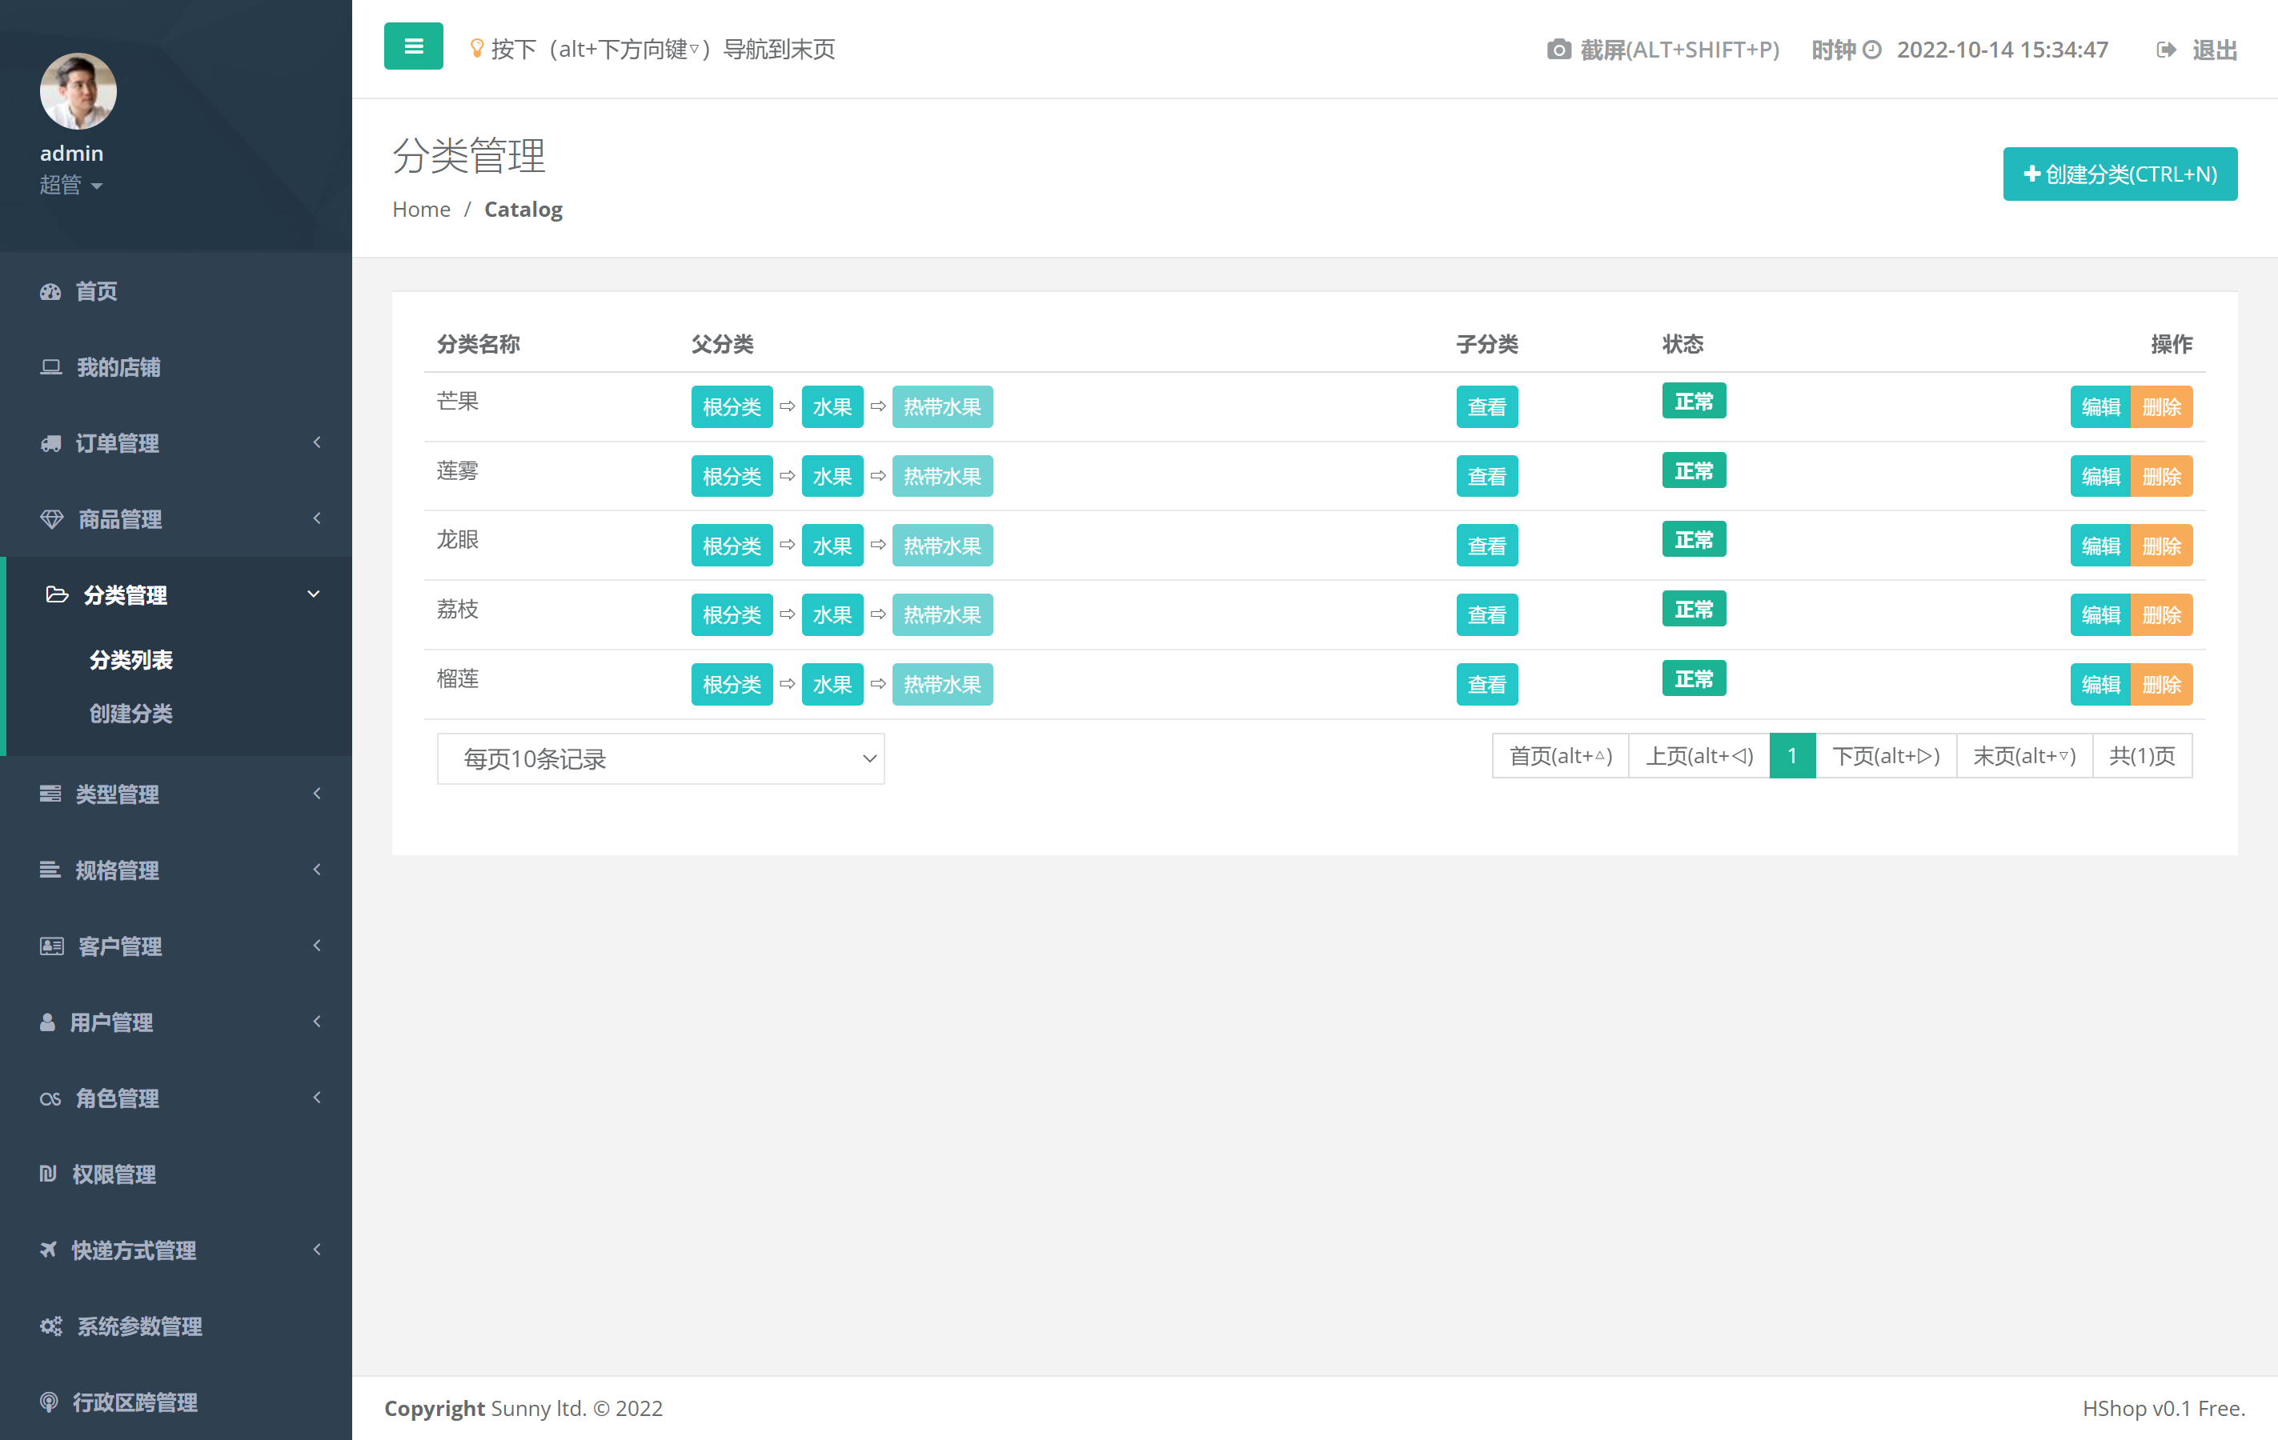Open the 创建分类 submenu item
Viewport: 2278px width, 1440px height.
pos(131,713)
